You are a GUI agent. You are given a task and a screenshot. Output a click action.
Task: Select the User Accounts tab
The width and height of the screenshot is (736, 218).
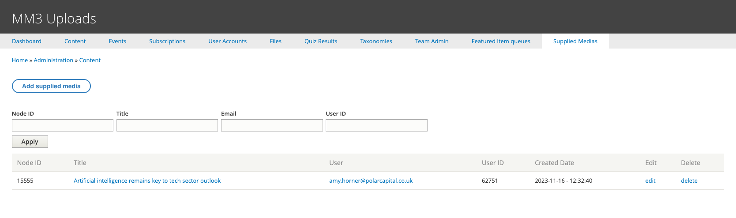(227, 41)
